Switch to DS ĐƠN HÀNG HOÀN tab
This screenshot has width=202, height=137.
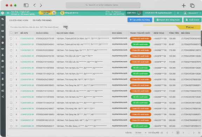click(19, 20)
